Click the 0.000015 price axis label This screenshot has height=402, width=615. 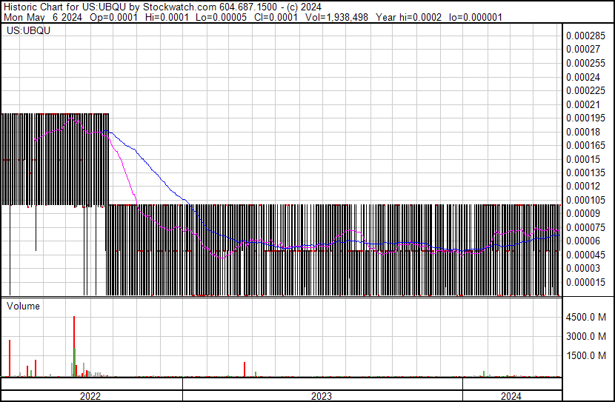(x=585, y=282)
